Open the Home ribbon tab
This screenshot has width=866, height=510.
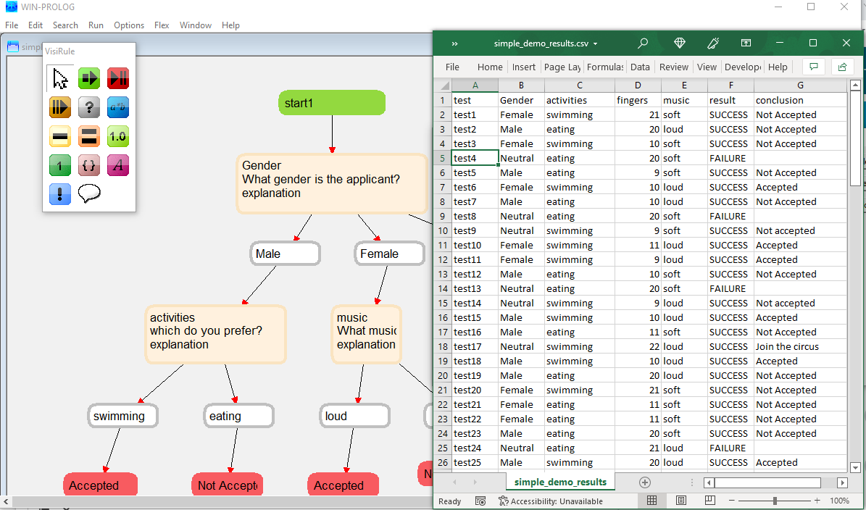point(490,67)
